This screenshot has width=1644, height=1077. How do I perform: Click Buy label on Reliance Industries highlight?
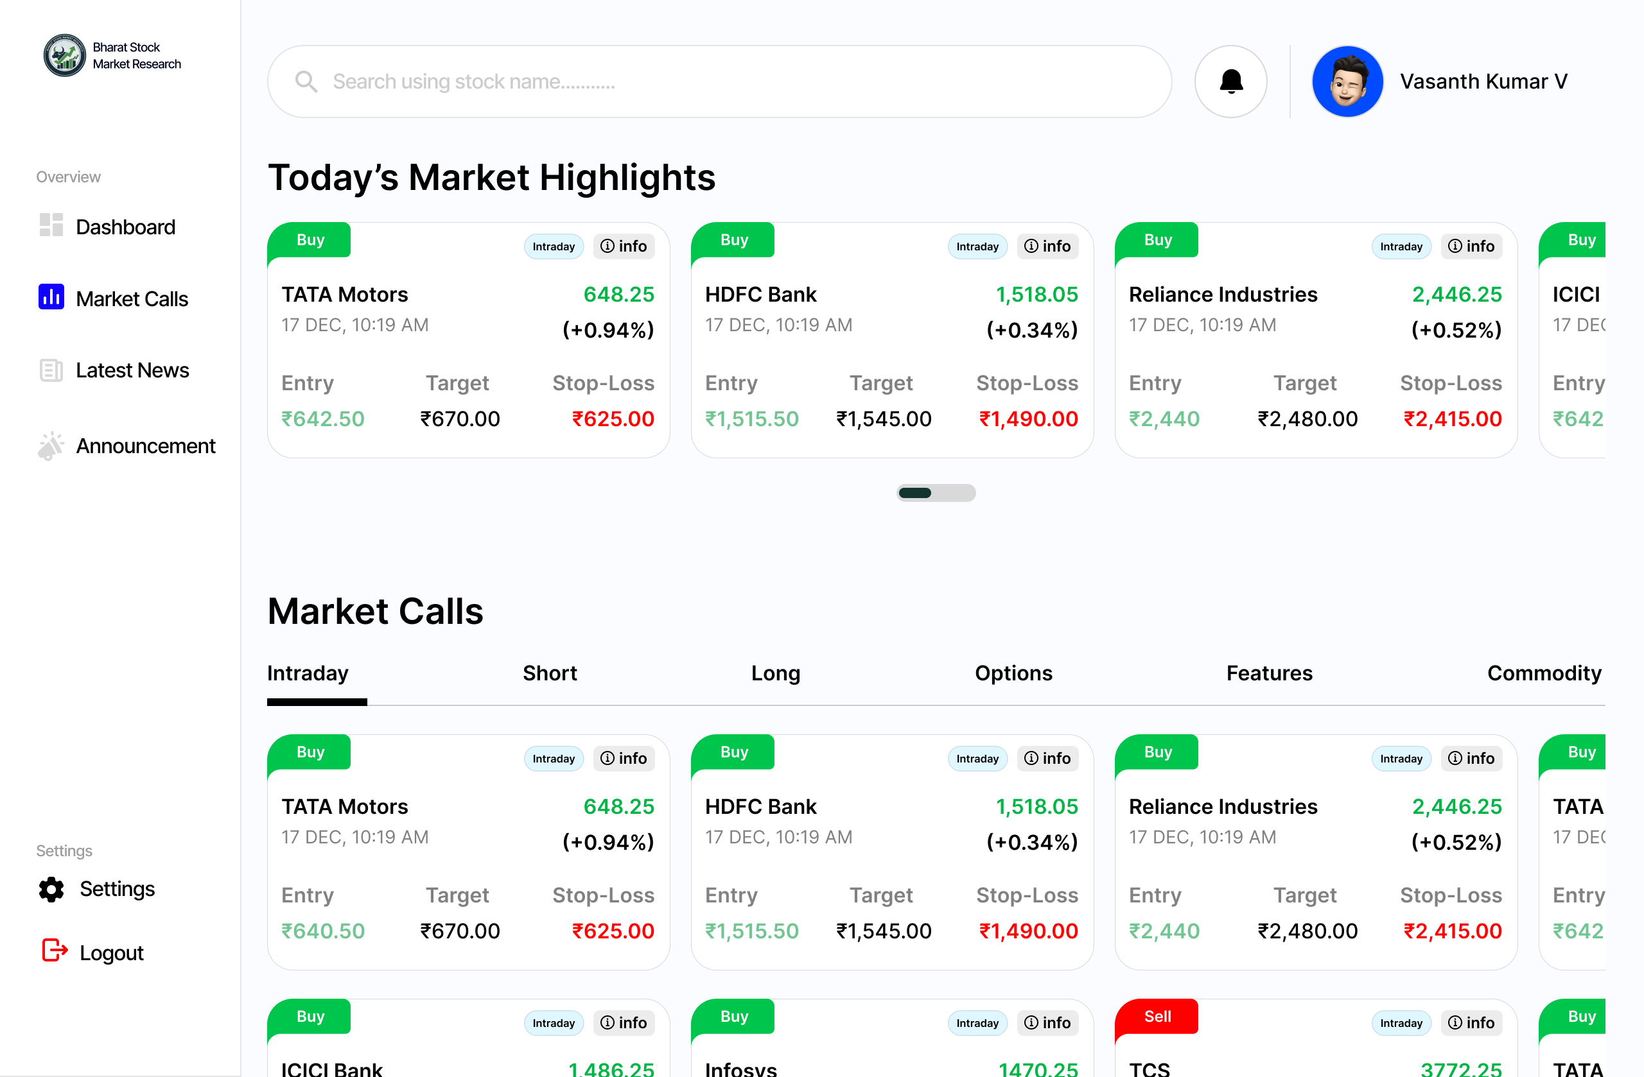(x=1158, y=240)
